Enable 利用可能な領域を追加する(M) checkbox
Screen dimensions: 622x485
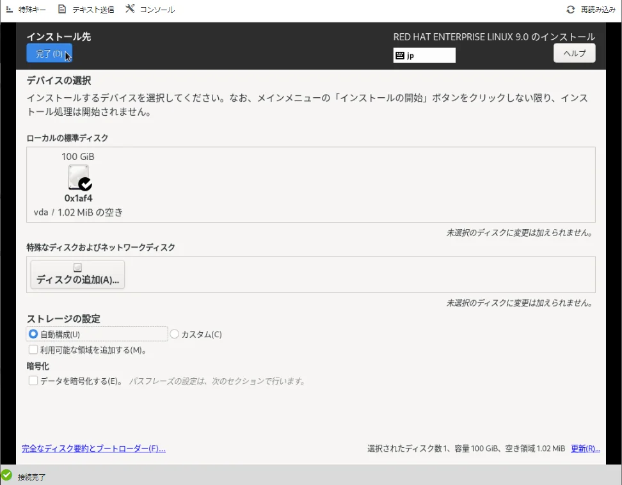click(33, 350)
